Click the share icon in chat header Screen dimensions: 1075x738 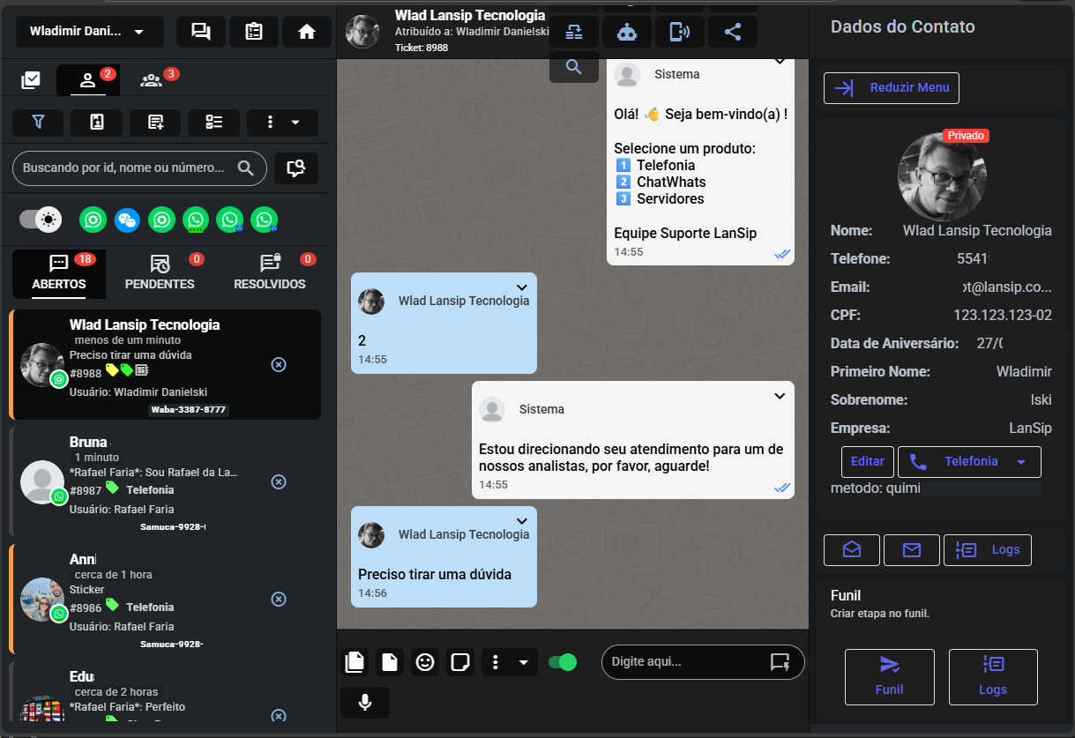(732, 32)
